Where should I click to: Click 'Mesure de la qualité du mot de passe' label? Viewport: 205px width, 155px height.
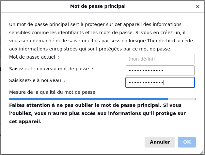coord(52,92)
